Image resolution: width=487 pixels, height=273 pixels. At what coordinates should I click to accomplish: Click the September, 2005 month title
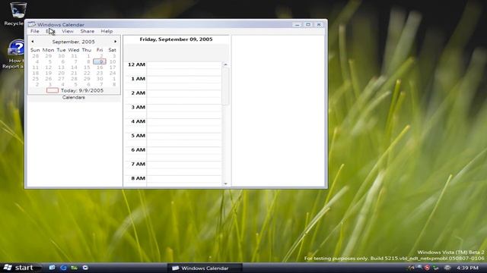coord(74,42)
